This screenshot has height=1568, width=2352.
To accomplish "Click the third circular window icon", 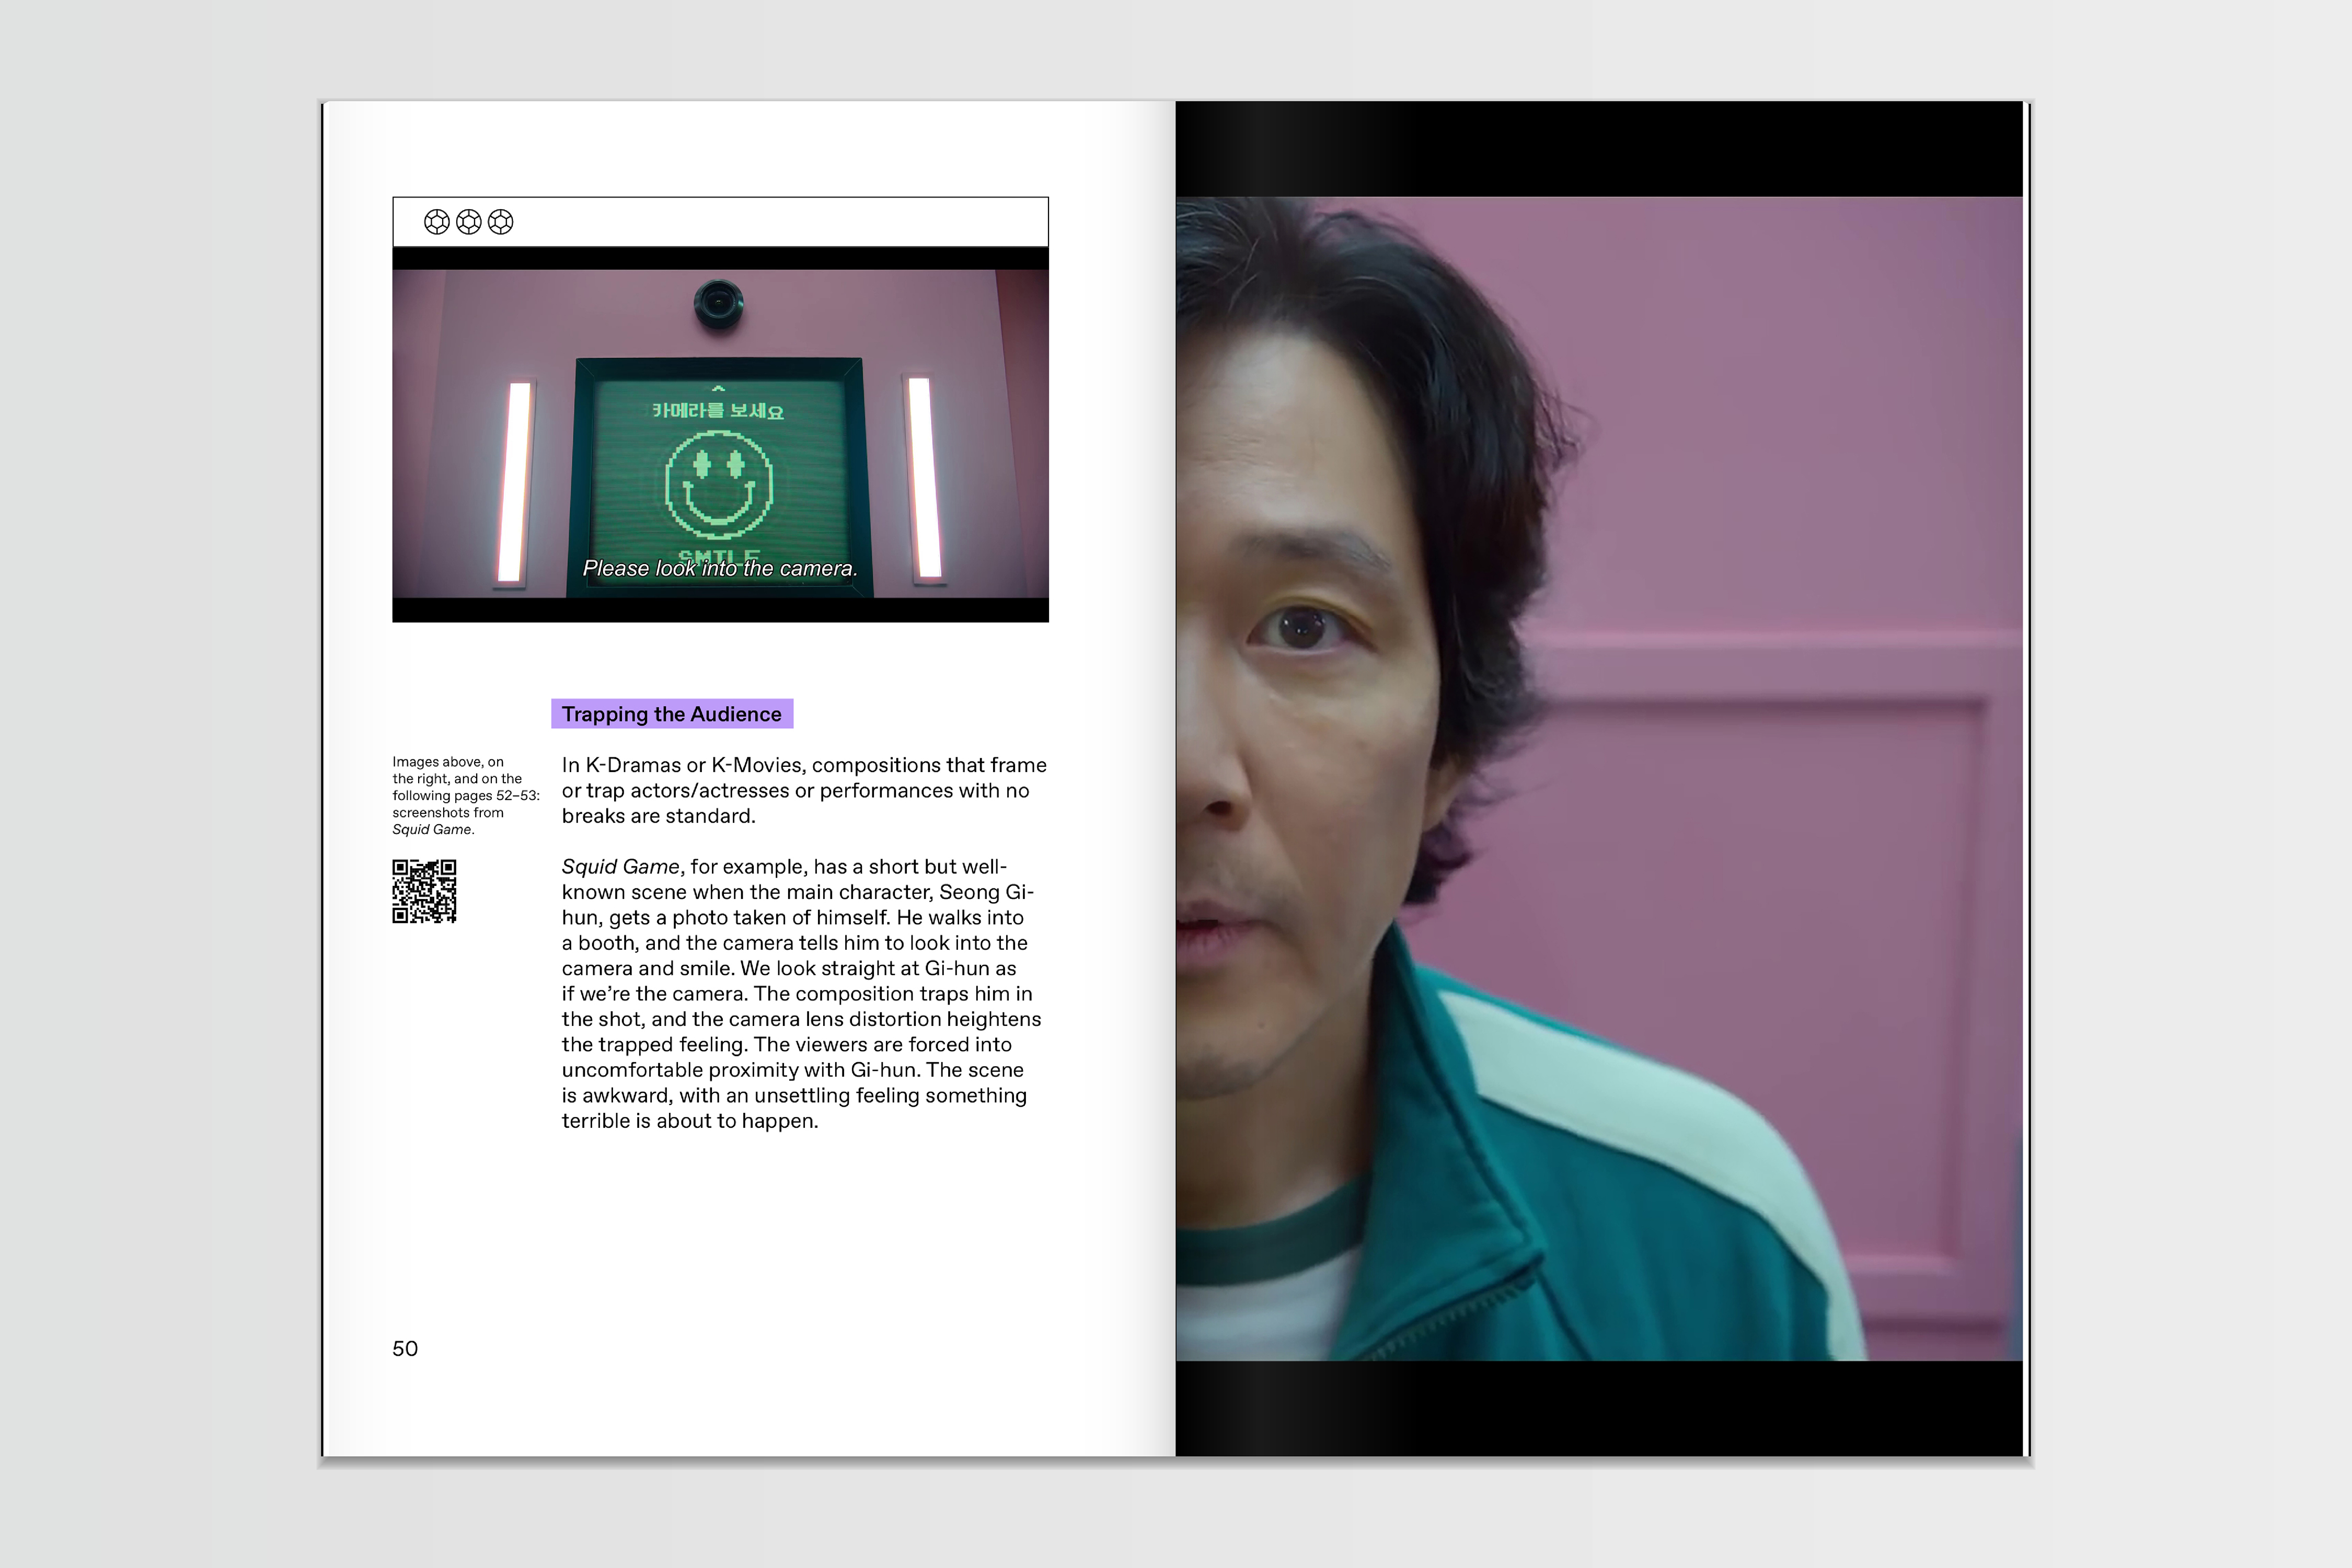I will tap(500, 222).
